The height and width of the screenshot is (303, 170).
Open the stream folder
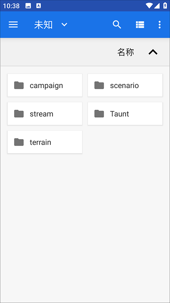tap(45, 114)
